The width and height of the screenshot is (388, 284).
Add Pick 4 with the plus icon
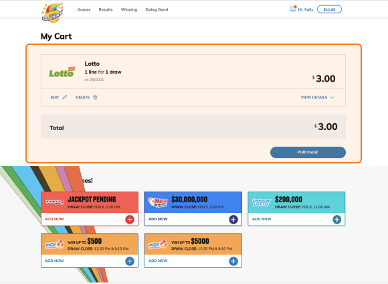[233, 261]
